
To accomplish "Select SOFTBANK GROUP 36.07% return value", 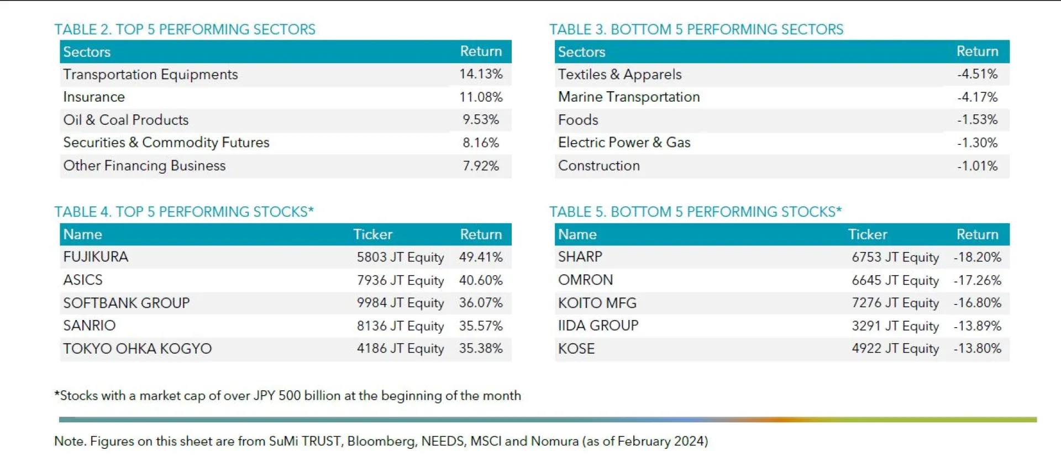I will click(x=481, y=303).
